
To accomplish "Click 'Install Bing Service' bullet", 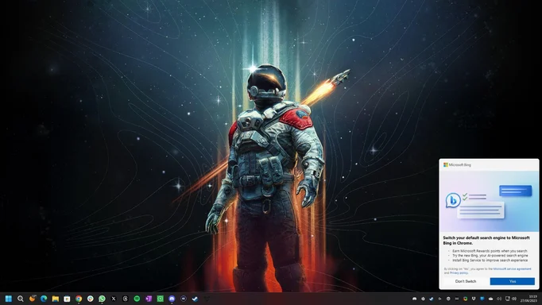I will [x=490, y=260].
